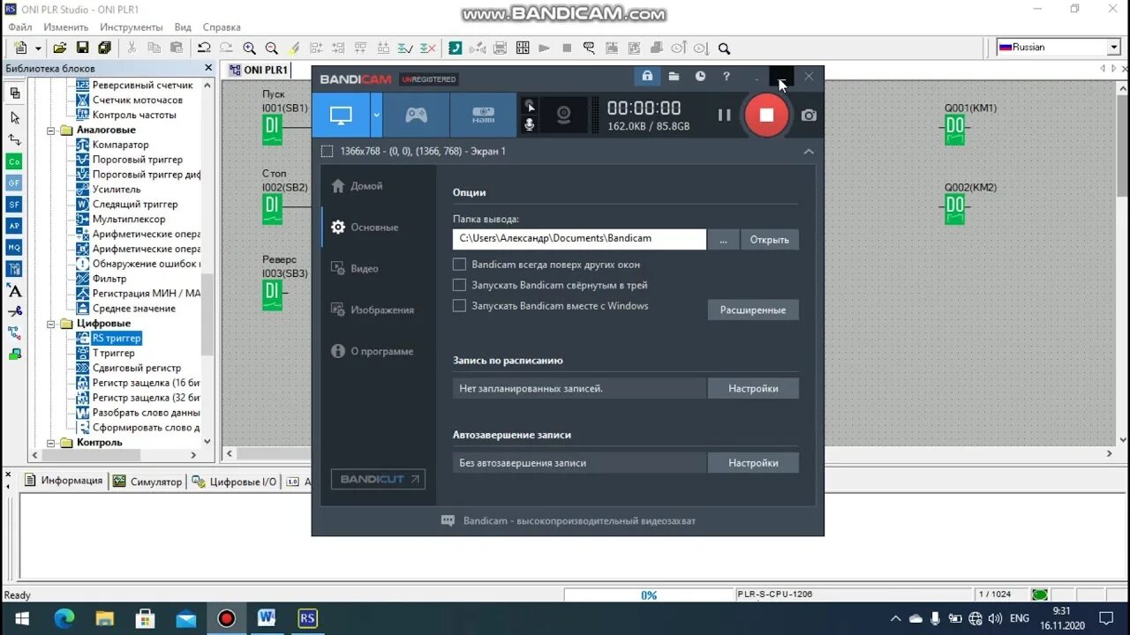Choose Bandicam game recording mode

(x=416, y=115)
